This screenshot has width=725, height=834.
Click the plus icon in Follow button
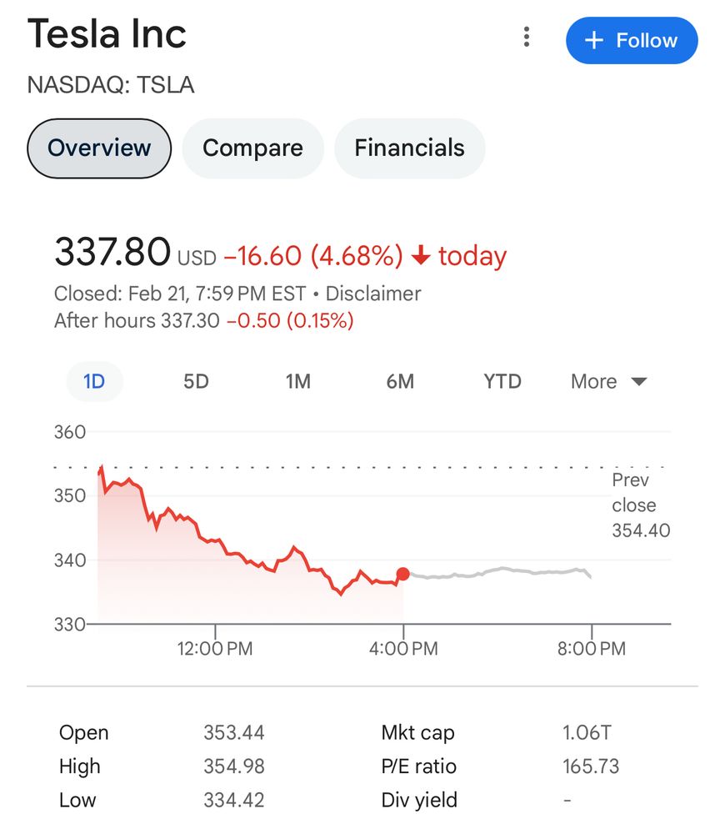594,40
